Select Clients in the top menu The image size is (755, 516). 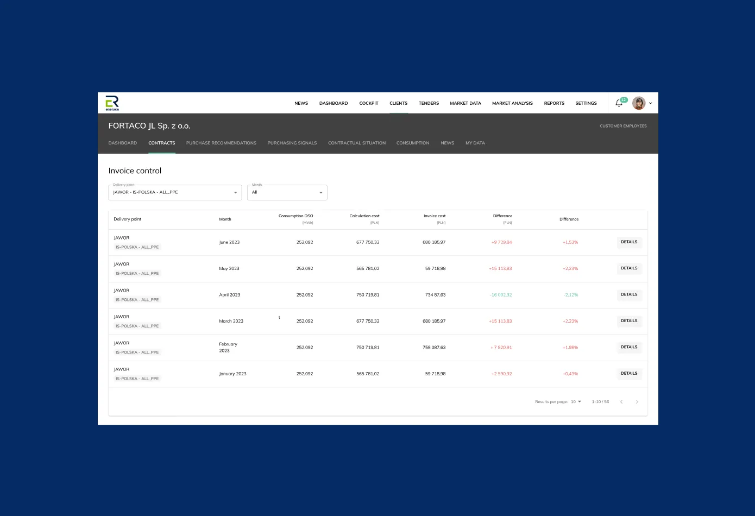tap(398, 103)
